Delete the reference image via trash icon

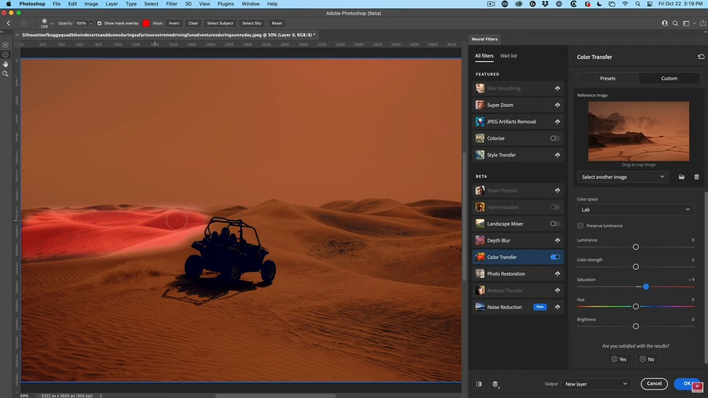point(697,177)
